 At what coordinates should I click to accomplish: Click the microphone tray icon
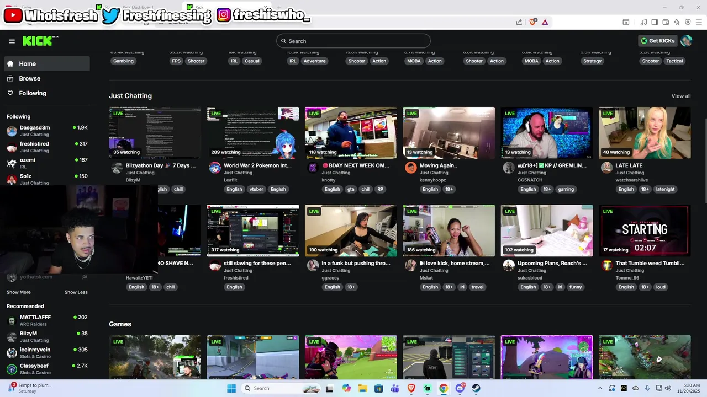[x=647, y=388]
